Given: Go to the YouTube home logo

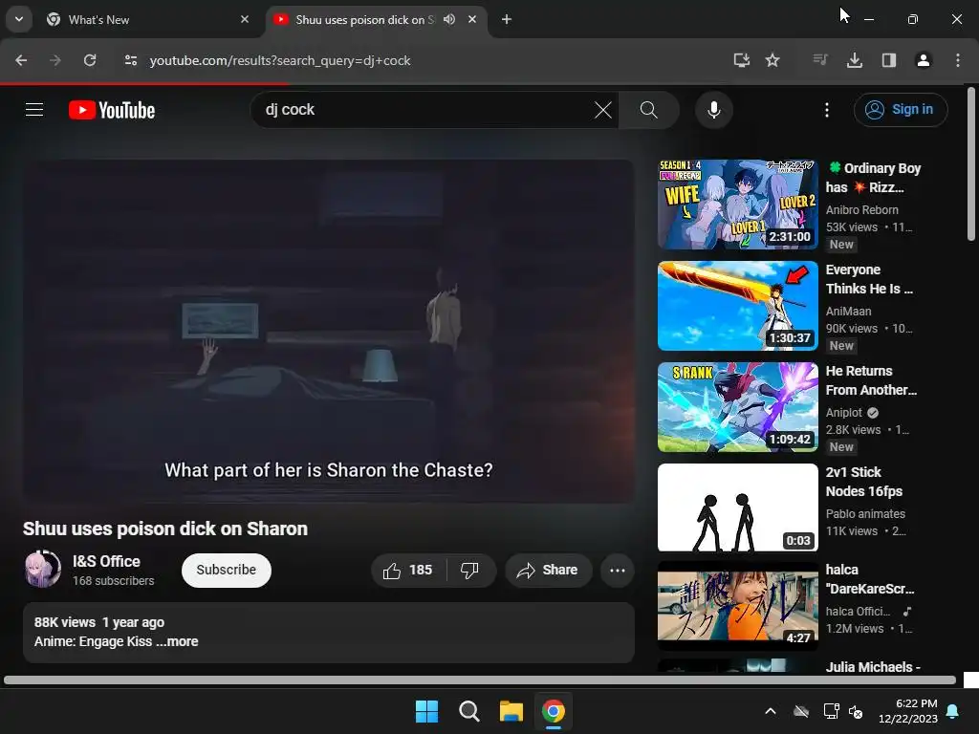Looking at the screenshot, I should [x=112, y=110].
